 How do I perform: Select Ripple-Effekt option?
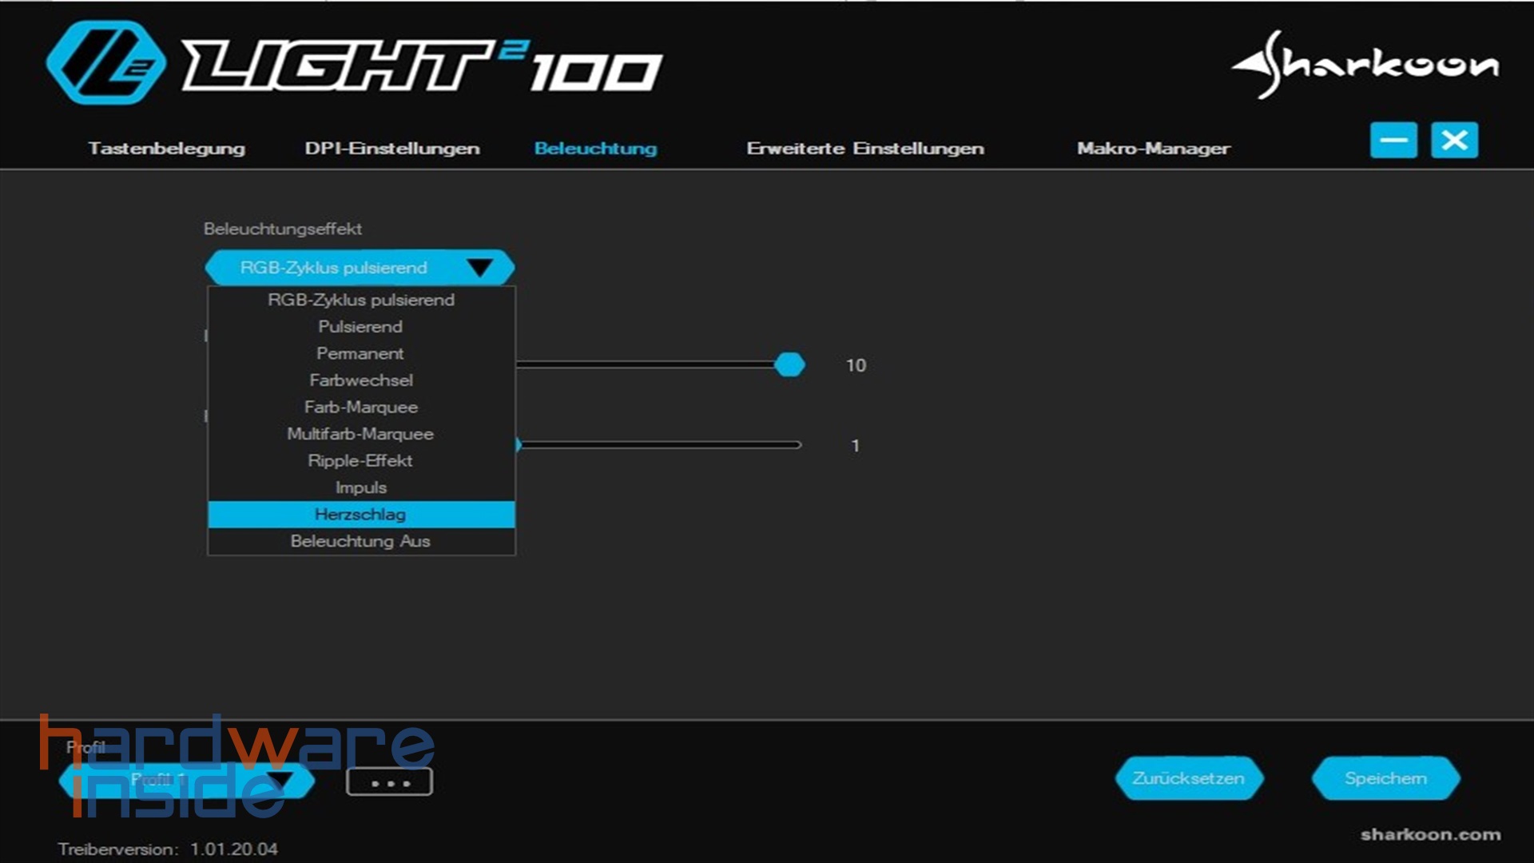point(361,461)
